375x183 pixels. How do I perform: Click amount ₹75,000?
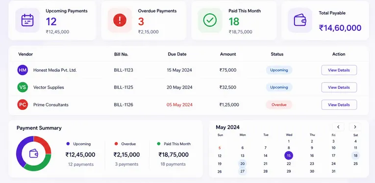[x=228, y=70]
